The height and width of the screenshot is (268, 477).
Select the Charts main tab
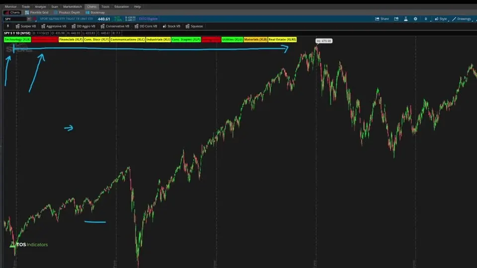(91, 6)
